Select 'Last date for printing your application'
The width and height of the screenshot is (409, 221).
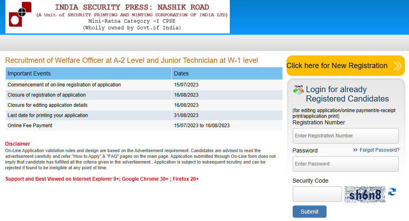(48, 115)
